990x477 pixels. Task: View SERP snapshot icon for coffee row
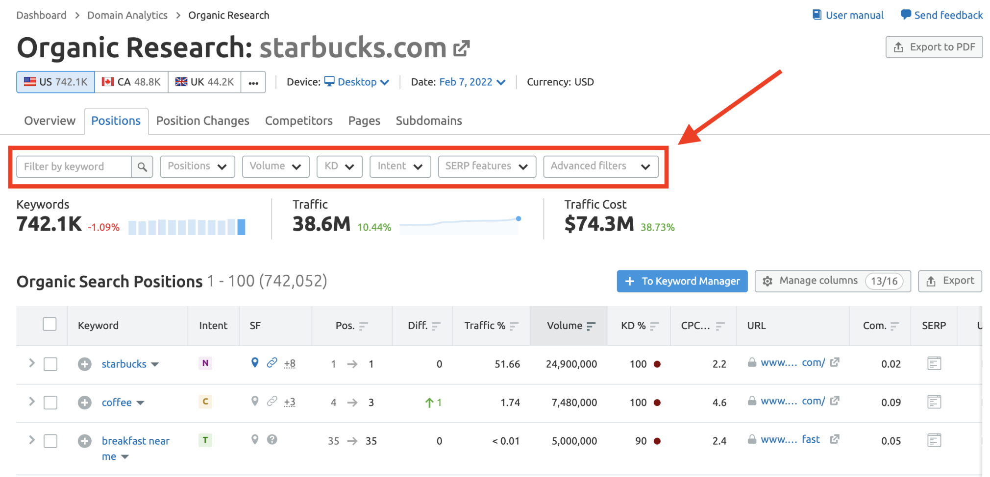click(x=934, y=402)
